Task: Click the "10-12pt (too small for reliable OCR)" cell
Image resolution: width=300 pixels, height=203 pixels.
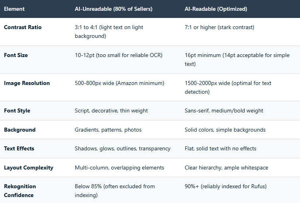Action: 121,55
